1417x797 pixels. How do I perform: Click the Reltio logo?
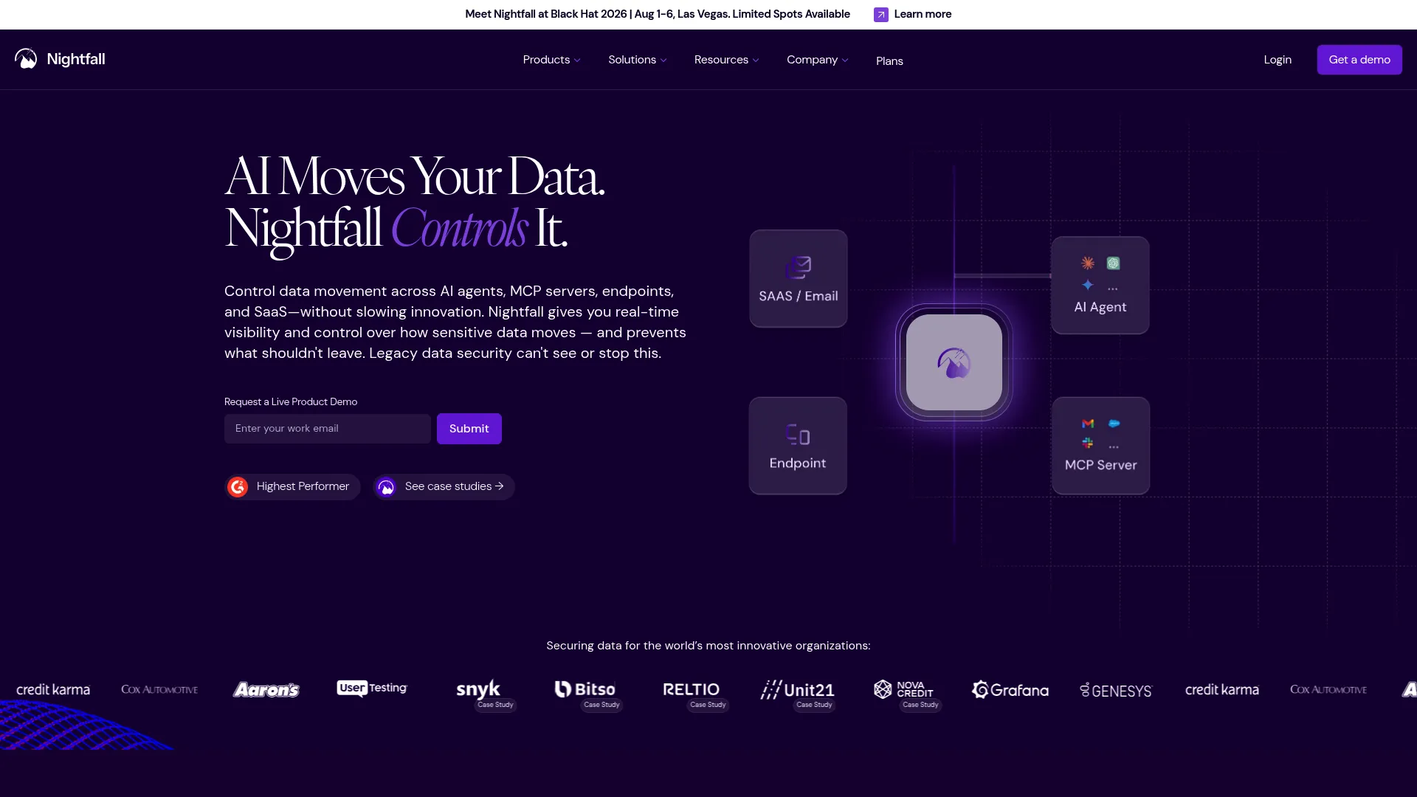coord(691,689)
